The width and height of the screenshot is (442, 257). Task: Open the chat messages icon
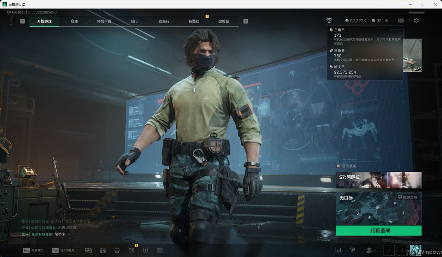88,250
